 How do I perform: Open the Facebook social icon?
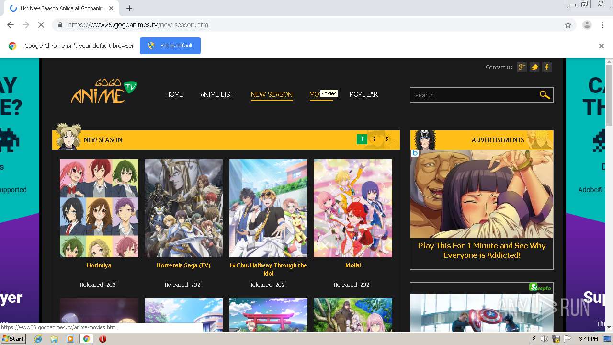click(546, 67)
